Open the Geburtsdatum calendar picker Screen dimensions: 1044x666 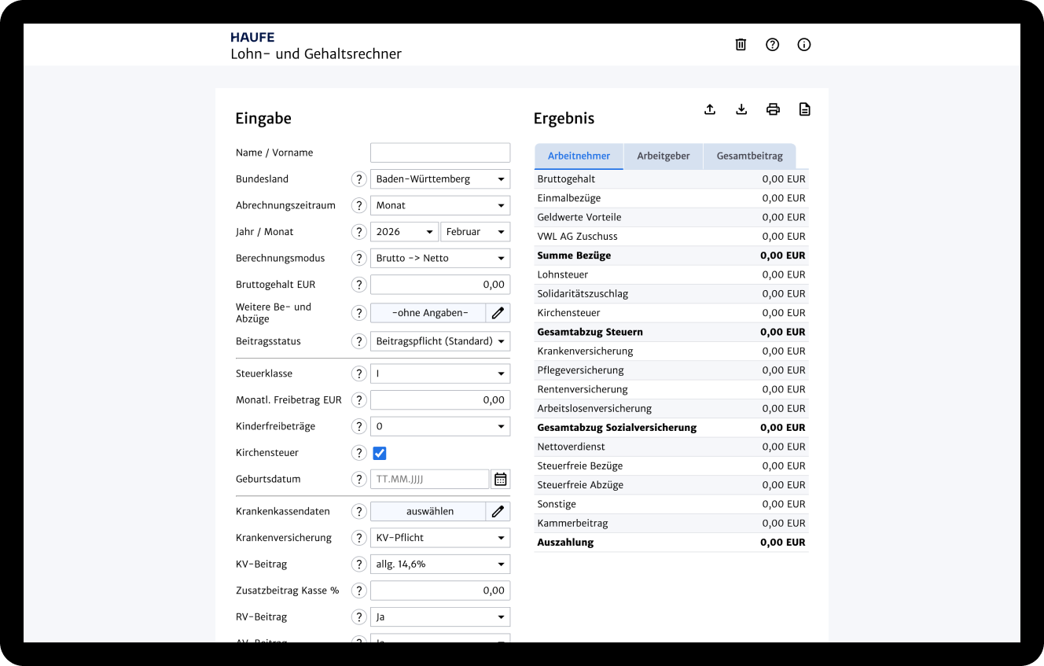click(501, 479)
